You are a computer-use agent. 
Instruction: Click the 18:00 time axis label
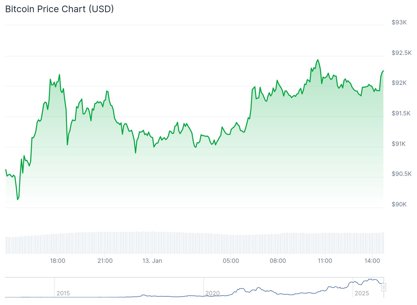click(58, 261)
